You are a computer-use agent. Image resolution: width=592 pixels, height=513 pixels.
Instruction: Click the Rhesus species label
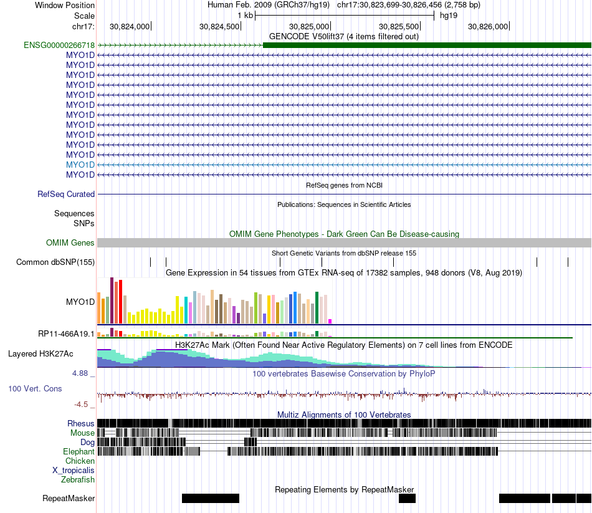[x=81, y=423]
